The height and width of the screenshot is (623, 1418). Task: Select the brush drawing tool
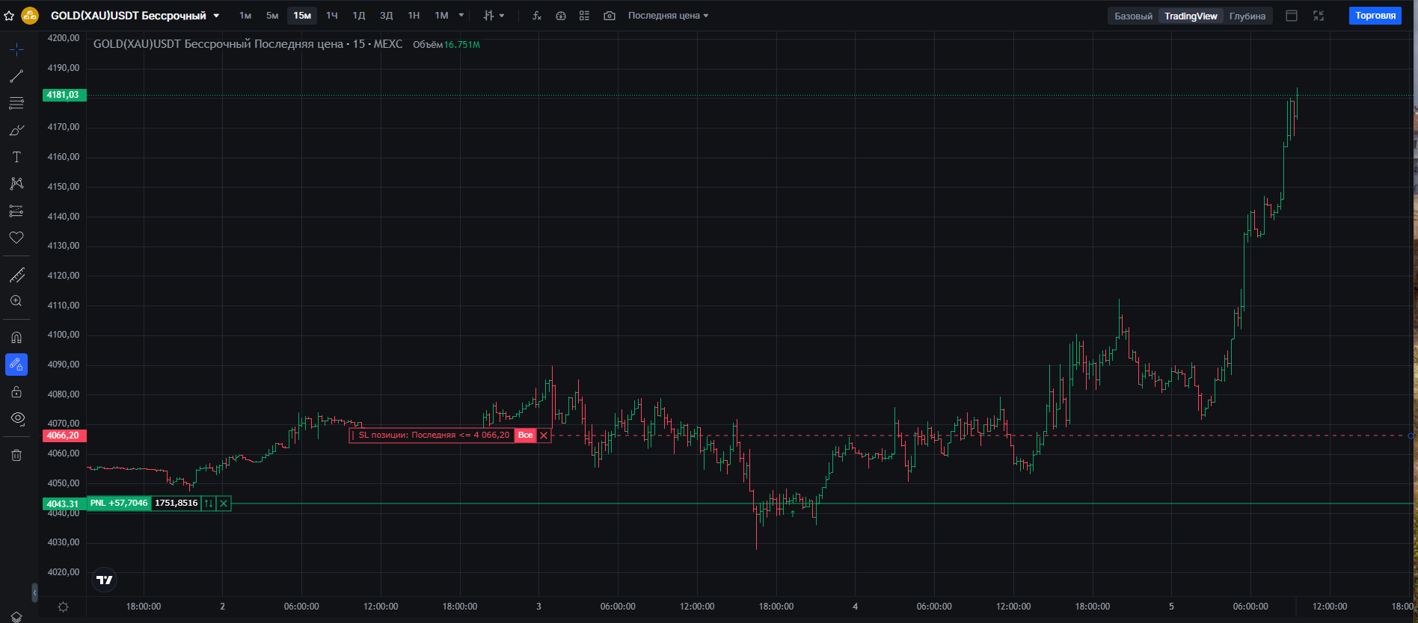click(16, 130)
